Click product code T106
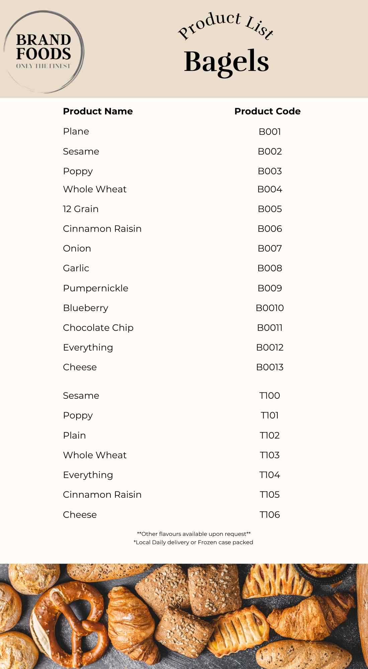Image resolution: width=368 pixels, height=669 pixels. [x=270, y=515]
